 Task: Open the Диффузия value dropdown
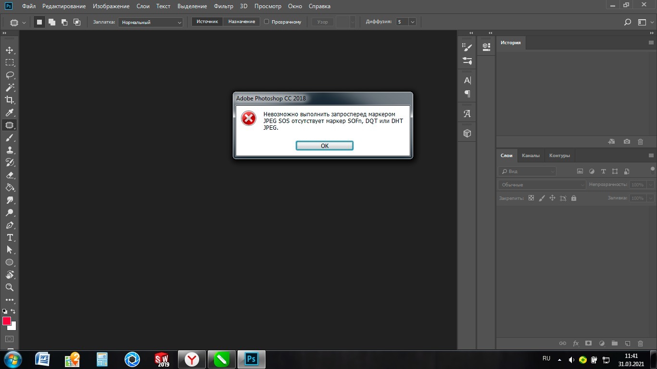412,22
